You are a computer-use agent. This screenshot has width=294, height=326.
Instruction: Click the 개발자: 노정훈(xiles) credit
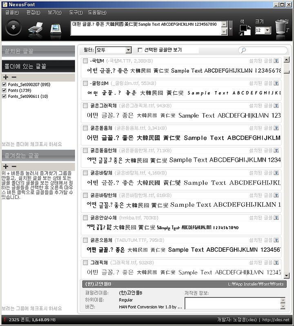[237, 319]
